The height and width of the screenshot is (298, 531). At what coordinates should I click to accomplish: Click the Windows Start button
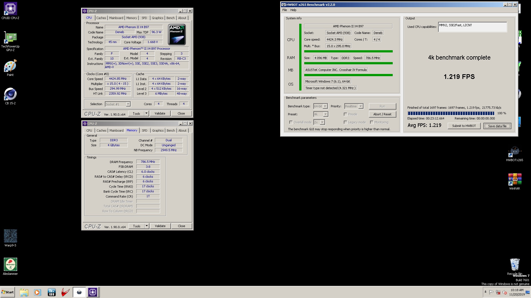pyautogui.click(x=7, y=292)
